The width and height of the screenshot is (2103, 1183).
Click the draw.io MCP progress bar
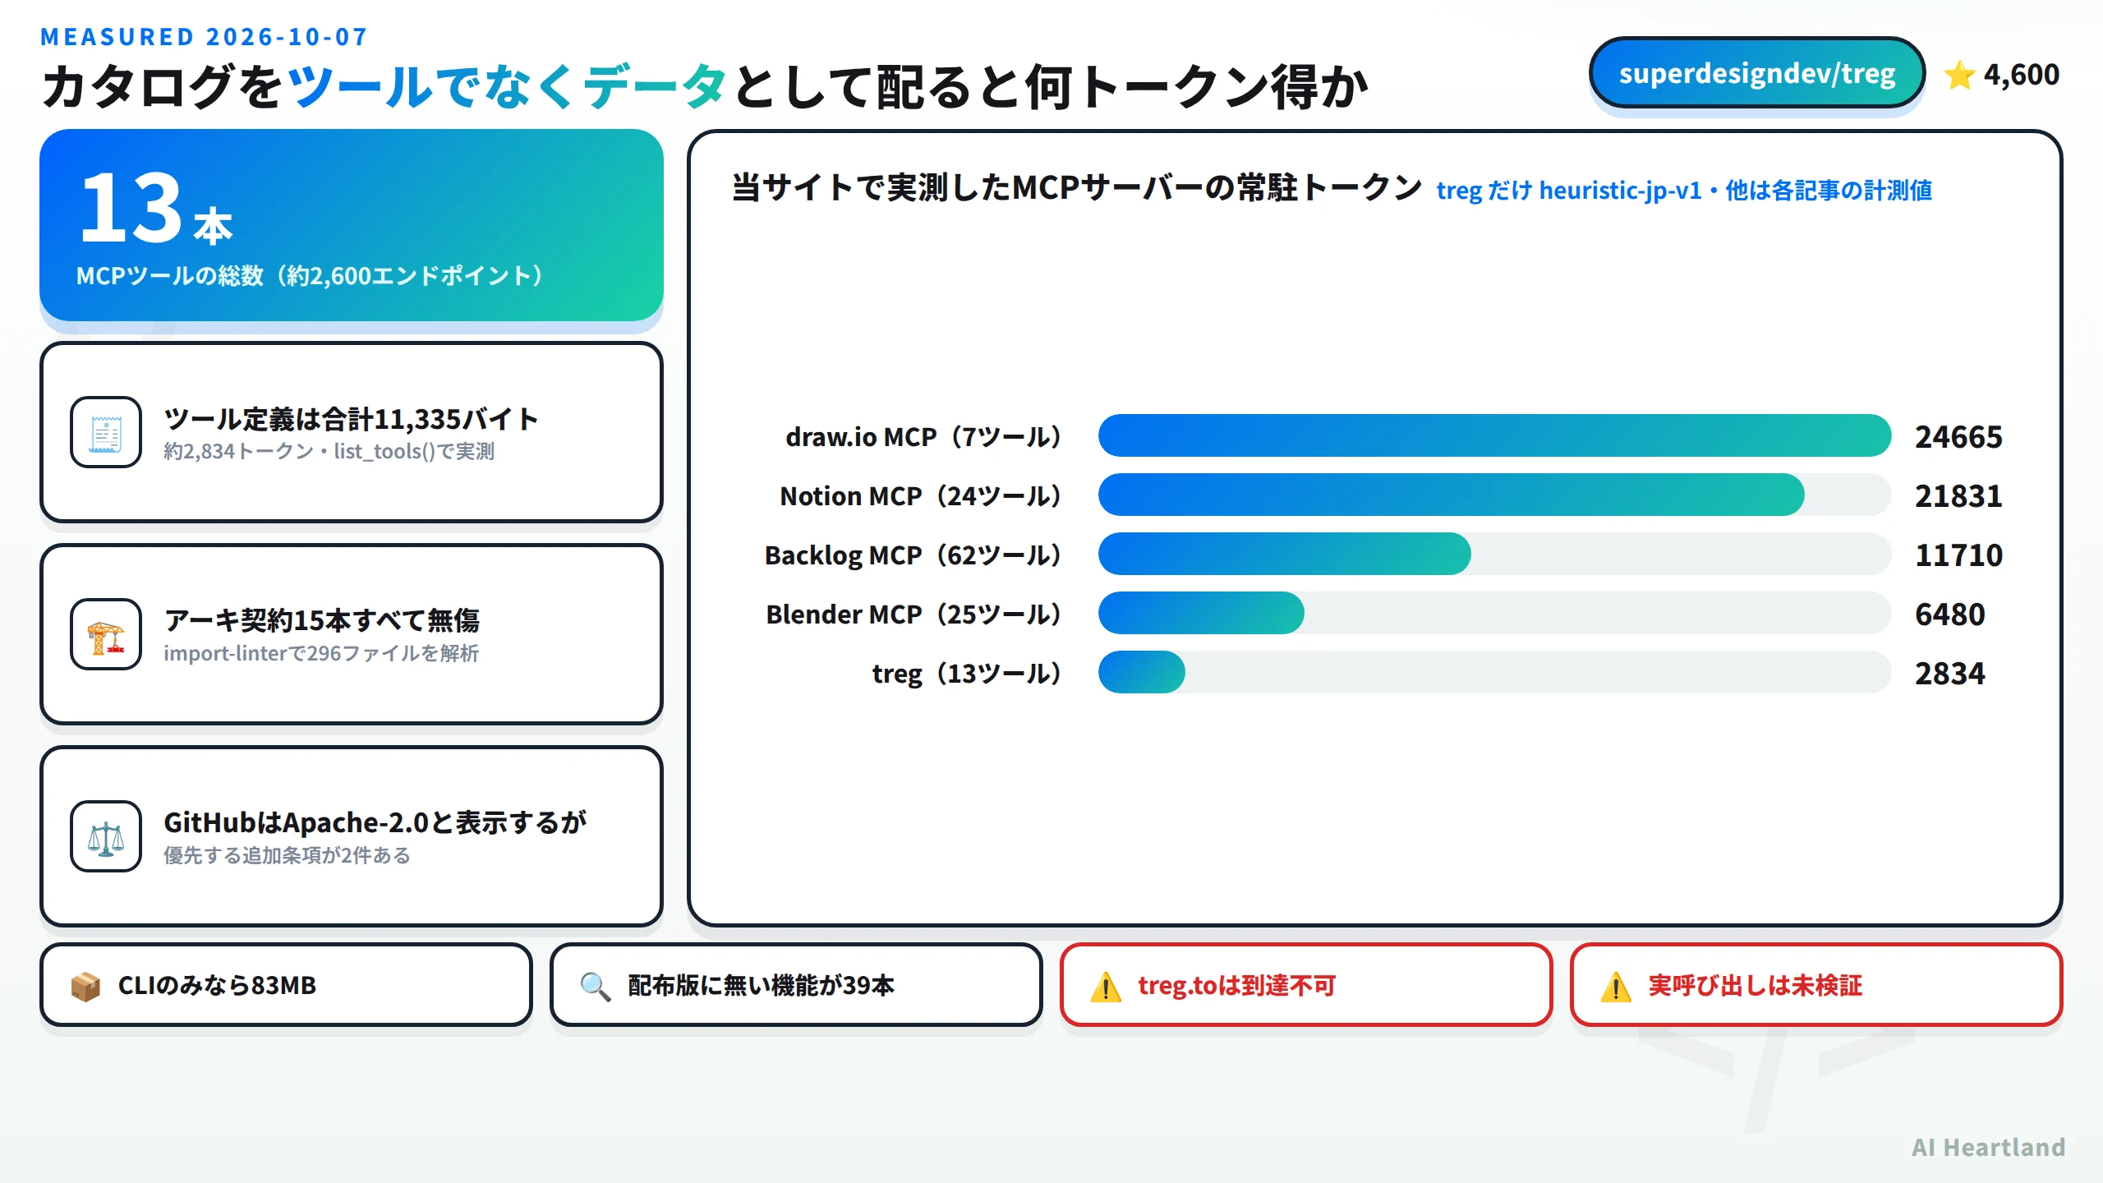tap(1494, 435)
